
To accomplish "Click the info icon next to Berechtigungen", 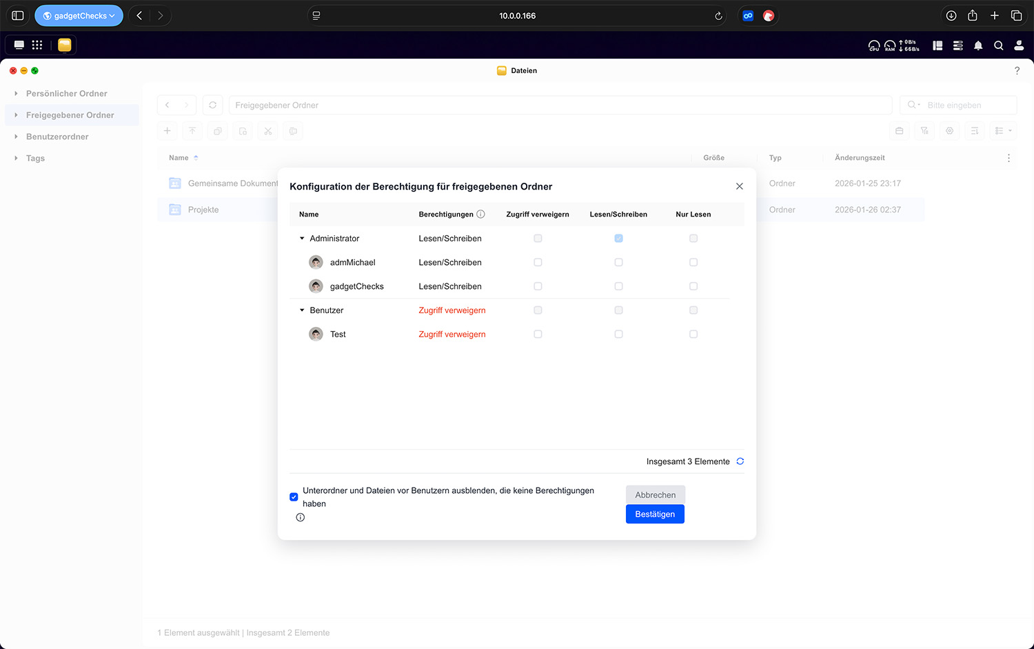I will pyautogui.click(x=481, y=214).
